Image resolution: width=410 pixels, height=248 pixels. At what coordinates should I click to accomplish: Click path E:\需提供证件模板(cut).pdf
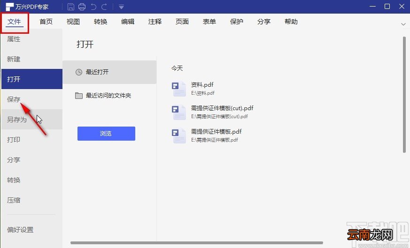pos(219,116)
